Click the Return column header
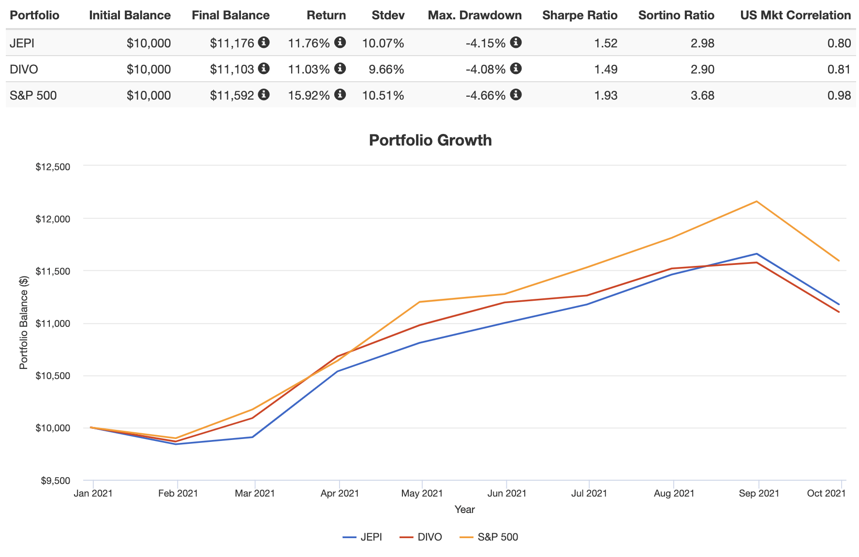 coord(326,15)
